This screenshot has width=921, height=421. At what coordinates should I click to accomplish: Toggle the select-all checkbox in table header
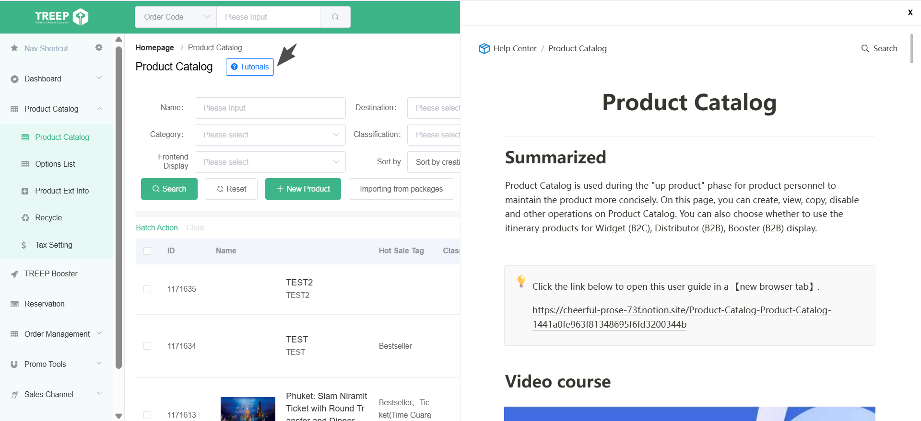tap(147, 251)
